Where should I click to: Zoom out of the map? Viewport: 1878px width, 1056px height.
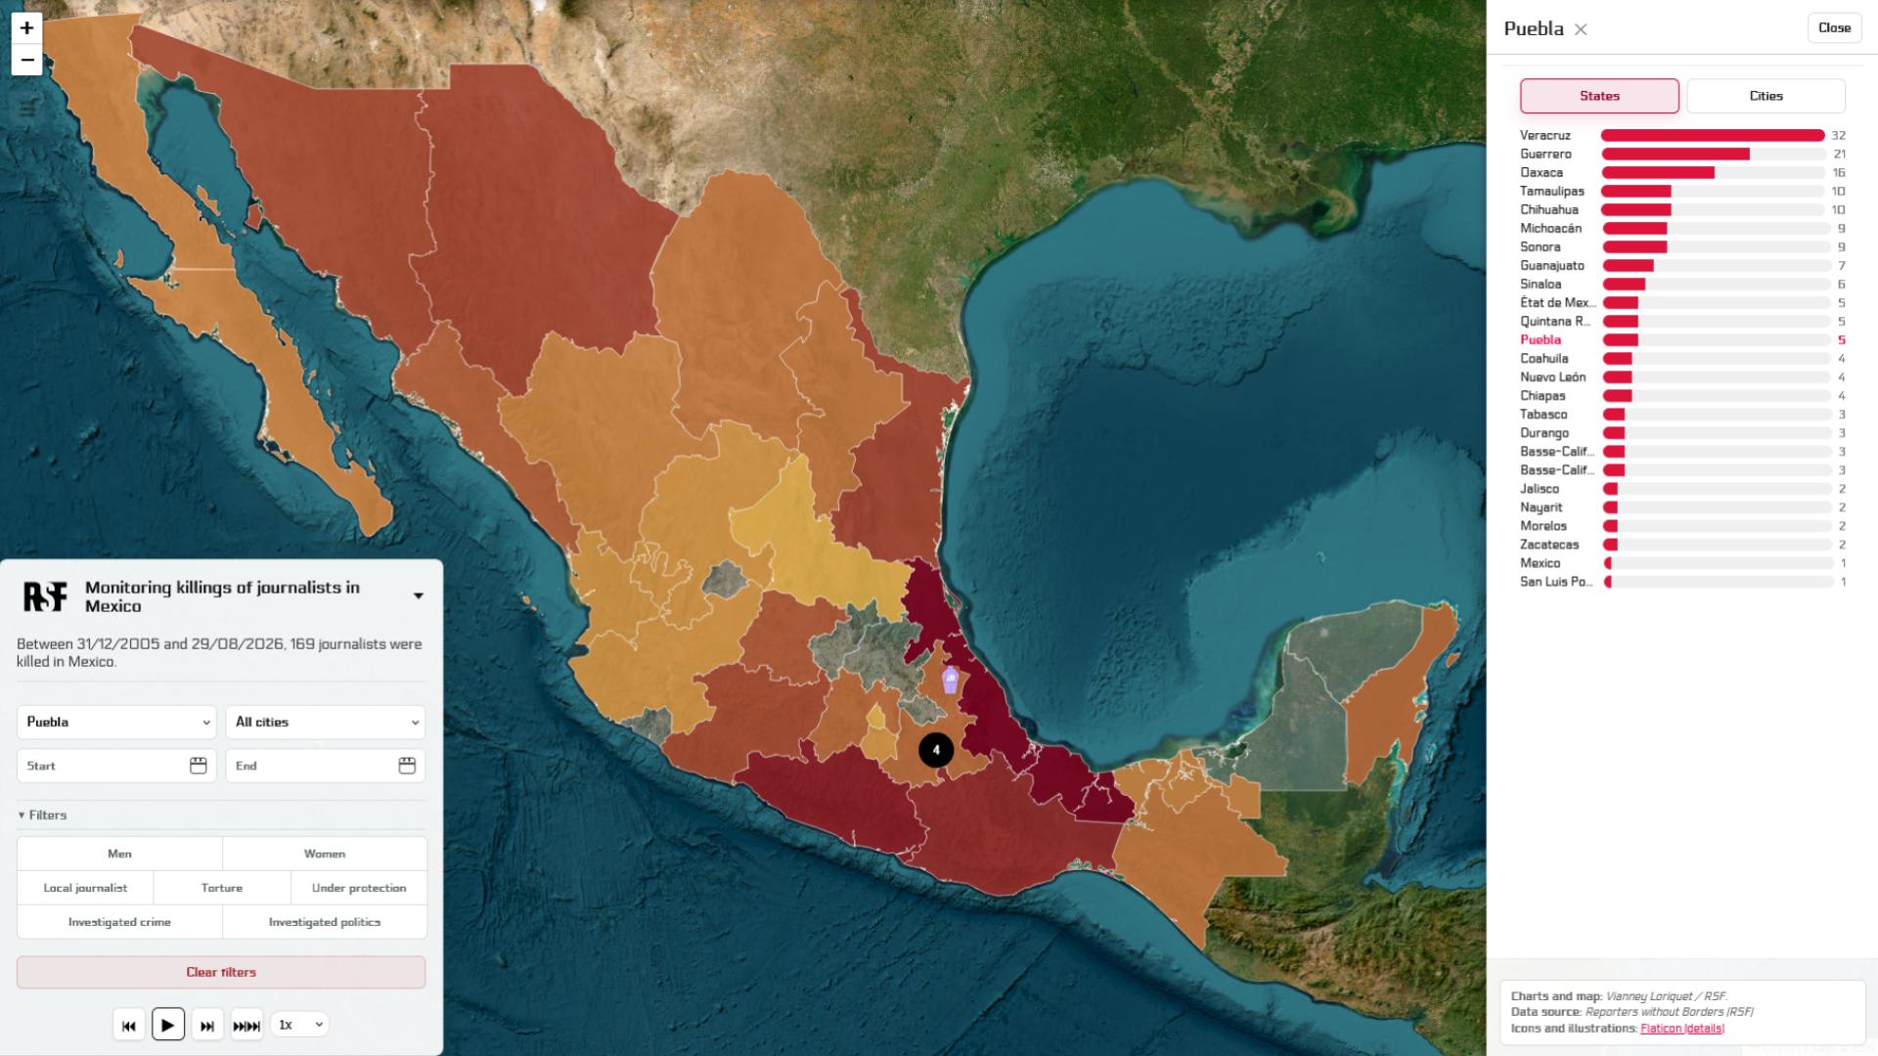point(27,60)
